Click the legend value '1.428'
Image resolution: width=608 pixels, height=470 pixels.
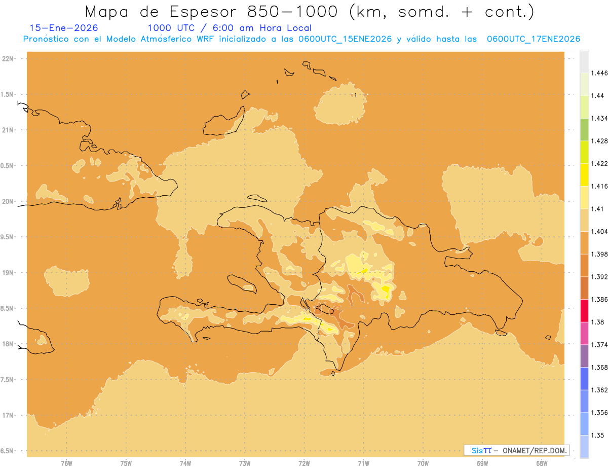pyautogui.click(x=599, y=141)
